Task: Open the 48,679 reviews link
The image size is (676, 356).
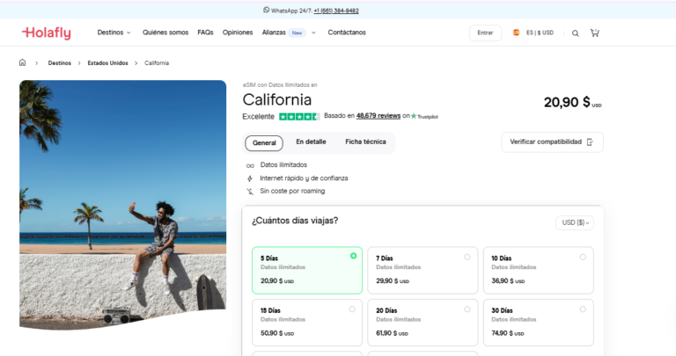Action: 378,116
